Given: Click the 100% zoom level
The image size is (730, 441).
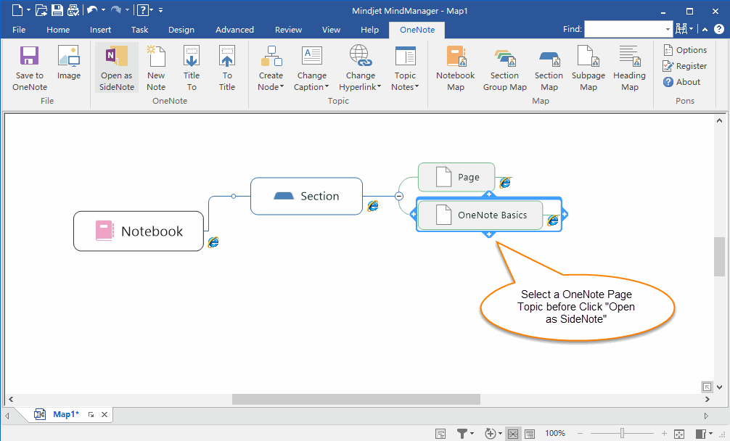Looking at the screenshot, I should [555, 434].
